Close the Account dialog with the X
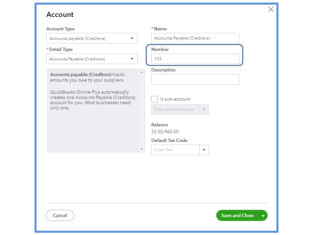The height and width of the screenshot is (235, 313). click(271, 9)
